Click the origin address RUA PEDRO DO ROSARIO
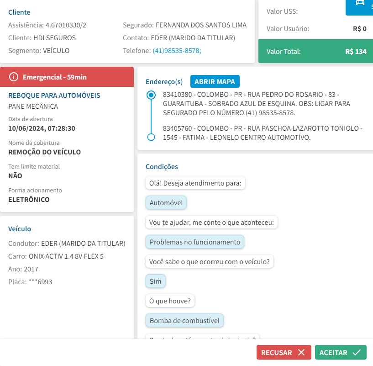 (x=257, y=104)
